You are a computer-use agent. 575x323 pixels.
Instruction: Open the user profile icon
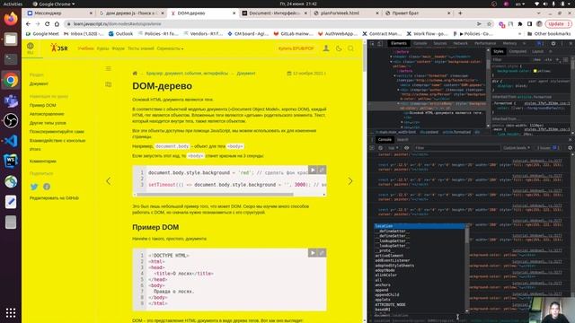[325, 48]
